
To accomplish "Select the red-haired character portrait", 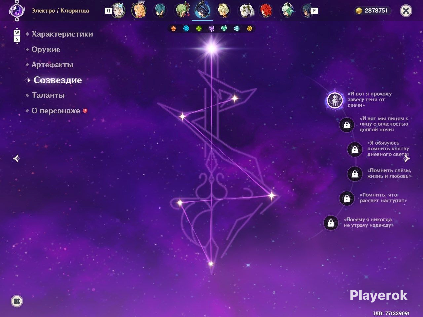I will click(266, 11).
